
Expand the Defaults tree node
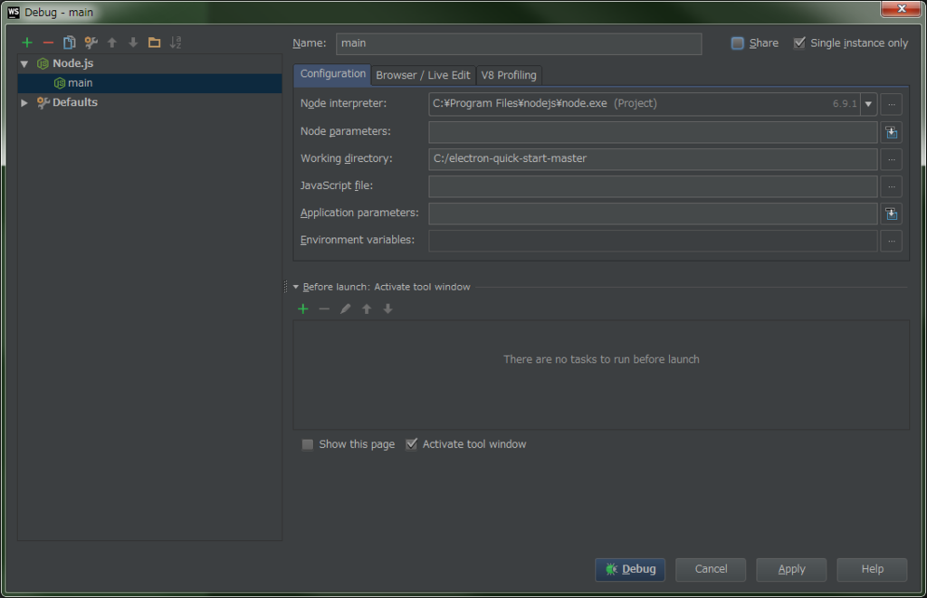pyautogui.click(x=24, y=102)
